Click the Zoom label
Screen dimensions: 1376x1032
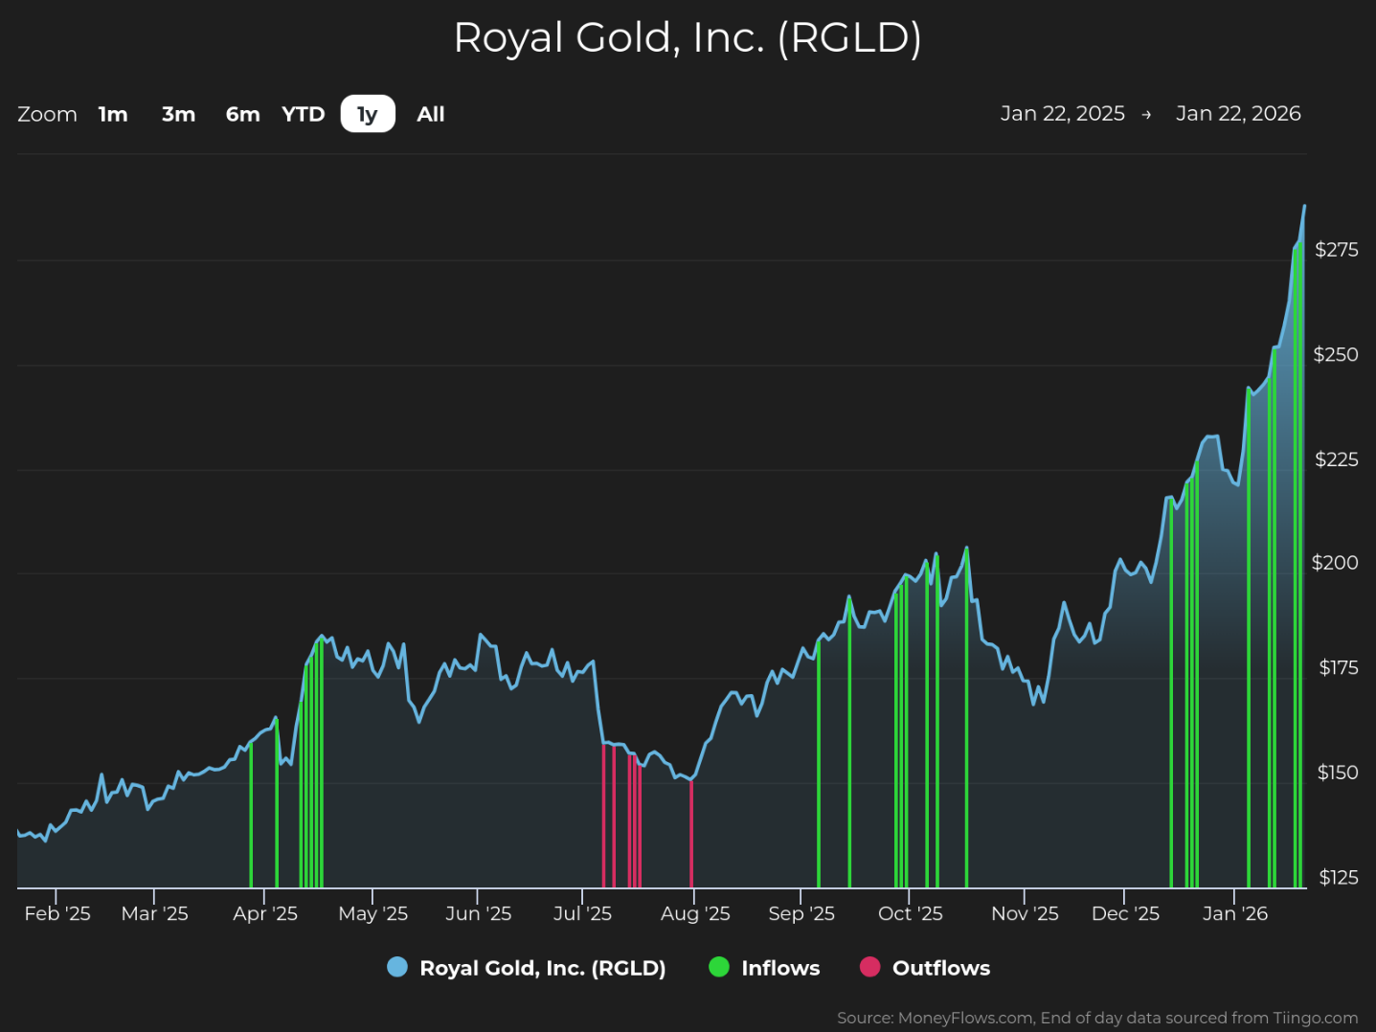point(47,114)
